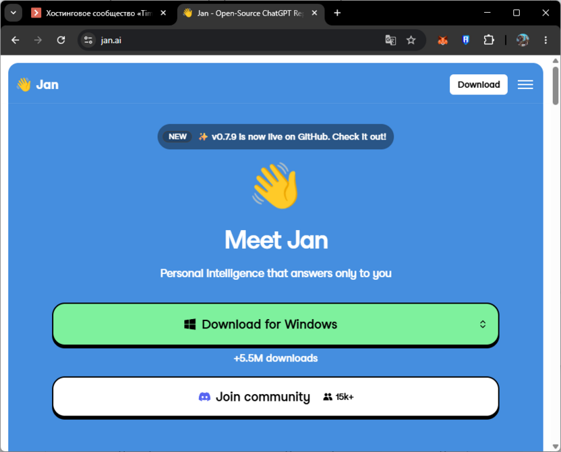The height and width of the screenshot is (452, 561).
Task: Click the Join community button
Action: (x=276, y=397)
